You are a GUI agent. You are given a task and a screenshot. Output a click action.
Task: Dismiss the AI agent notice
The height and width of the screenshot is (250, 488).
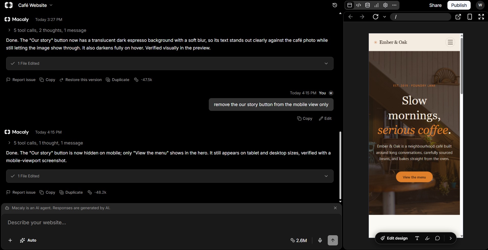(335, 208)
